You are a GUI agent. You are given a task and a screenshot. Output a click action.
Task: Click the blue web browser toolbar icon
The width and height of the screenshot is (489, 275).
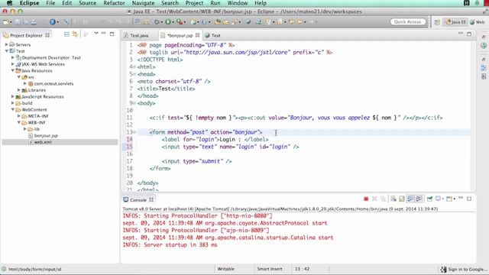pyautogui.click(x=53, y=22)
